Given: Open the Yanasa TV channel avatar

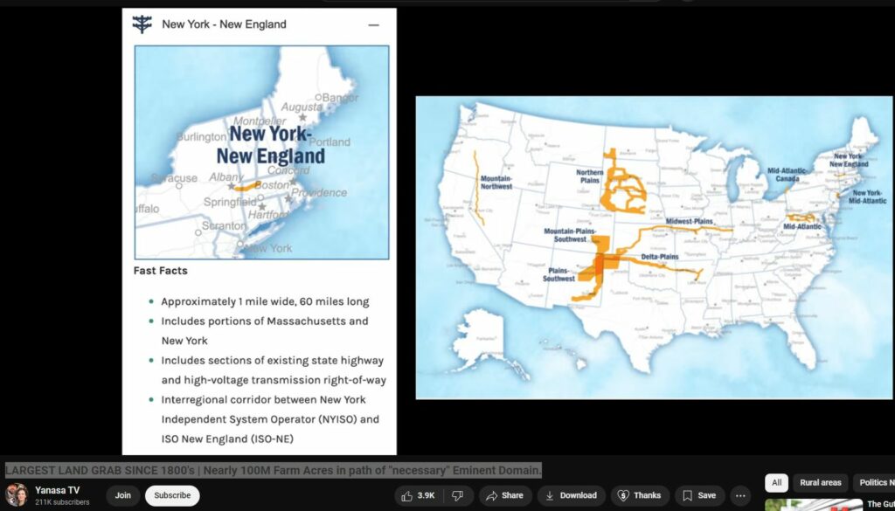Looking at the screenshot, I should tap(17, 494).
